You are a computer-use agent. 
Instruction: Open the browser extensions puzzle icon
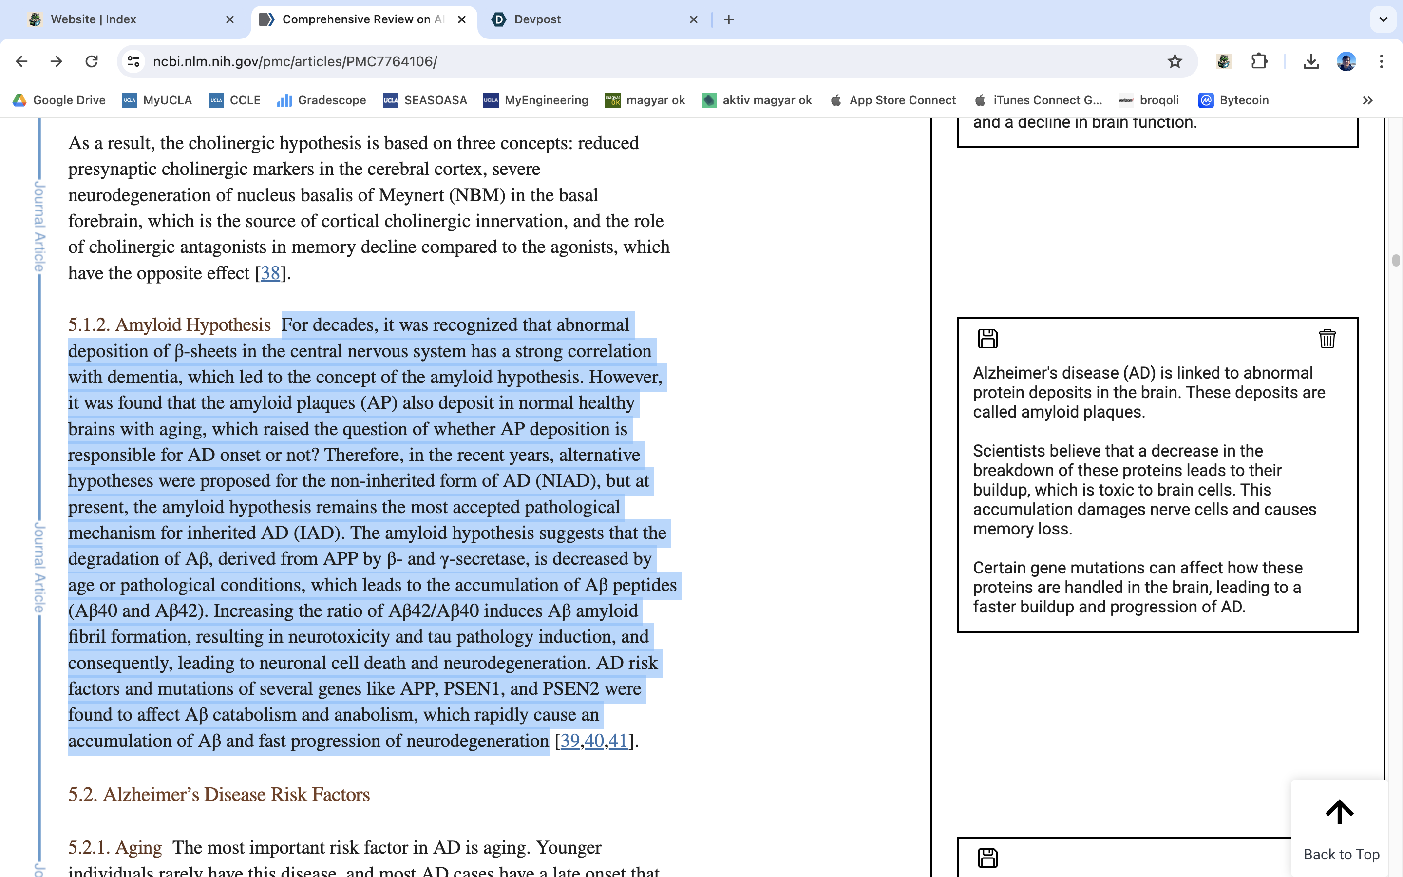(x=1259, y=61)
